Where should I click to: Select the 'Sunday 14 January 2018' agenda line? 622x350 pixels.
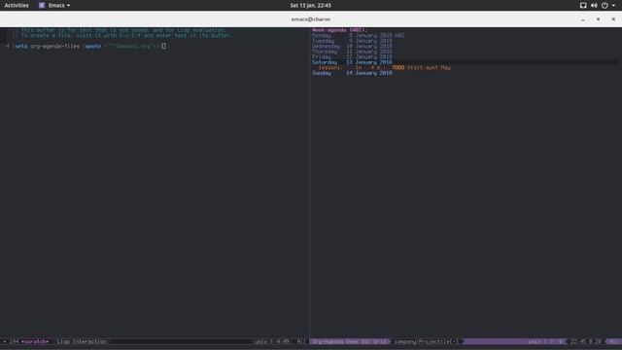pos(352,73)
